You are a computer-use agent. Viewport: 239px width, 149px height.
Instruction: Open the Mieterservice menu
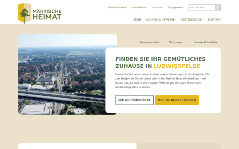[192, 19]
